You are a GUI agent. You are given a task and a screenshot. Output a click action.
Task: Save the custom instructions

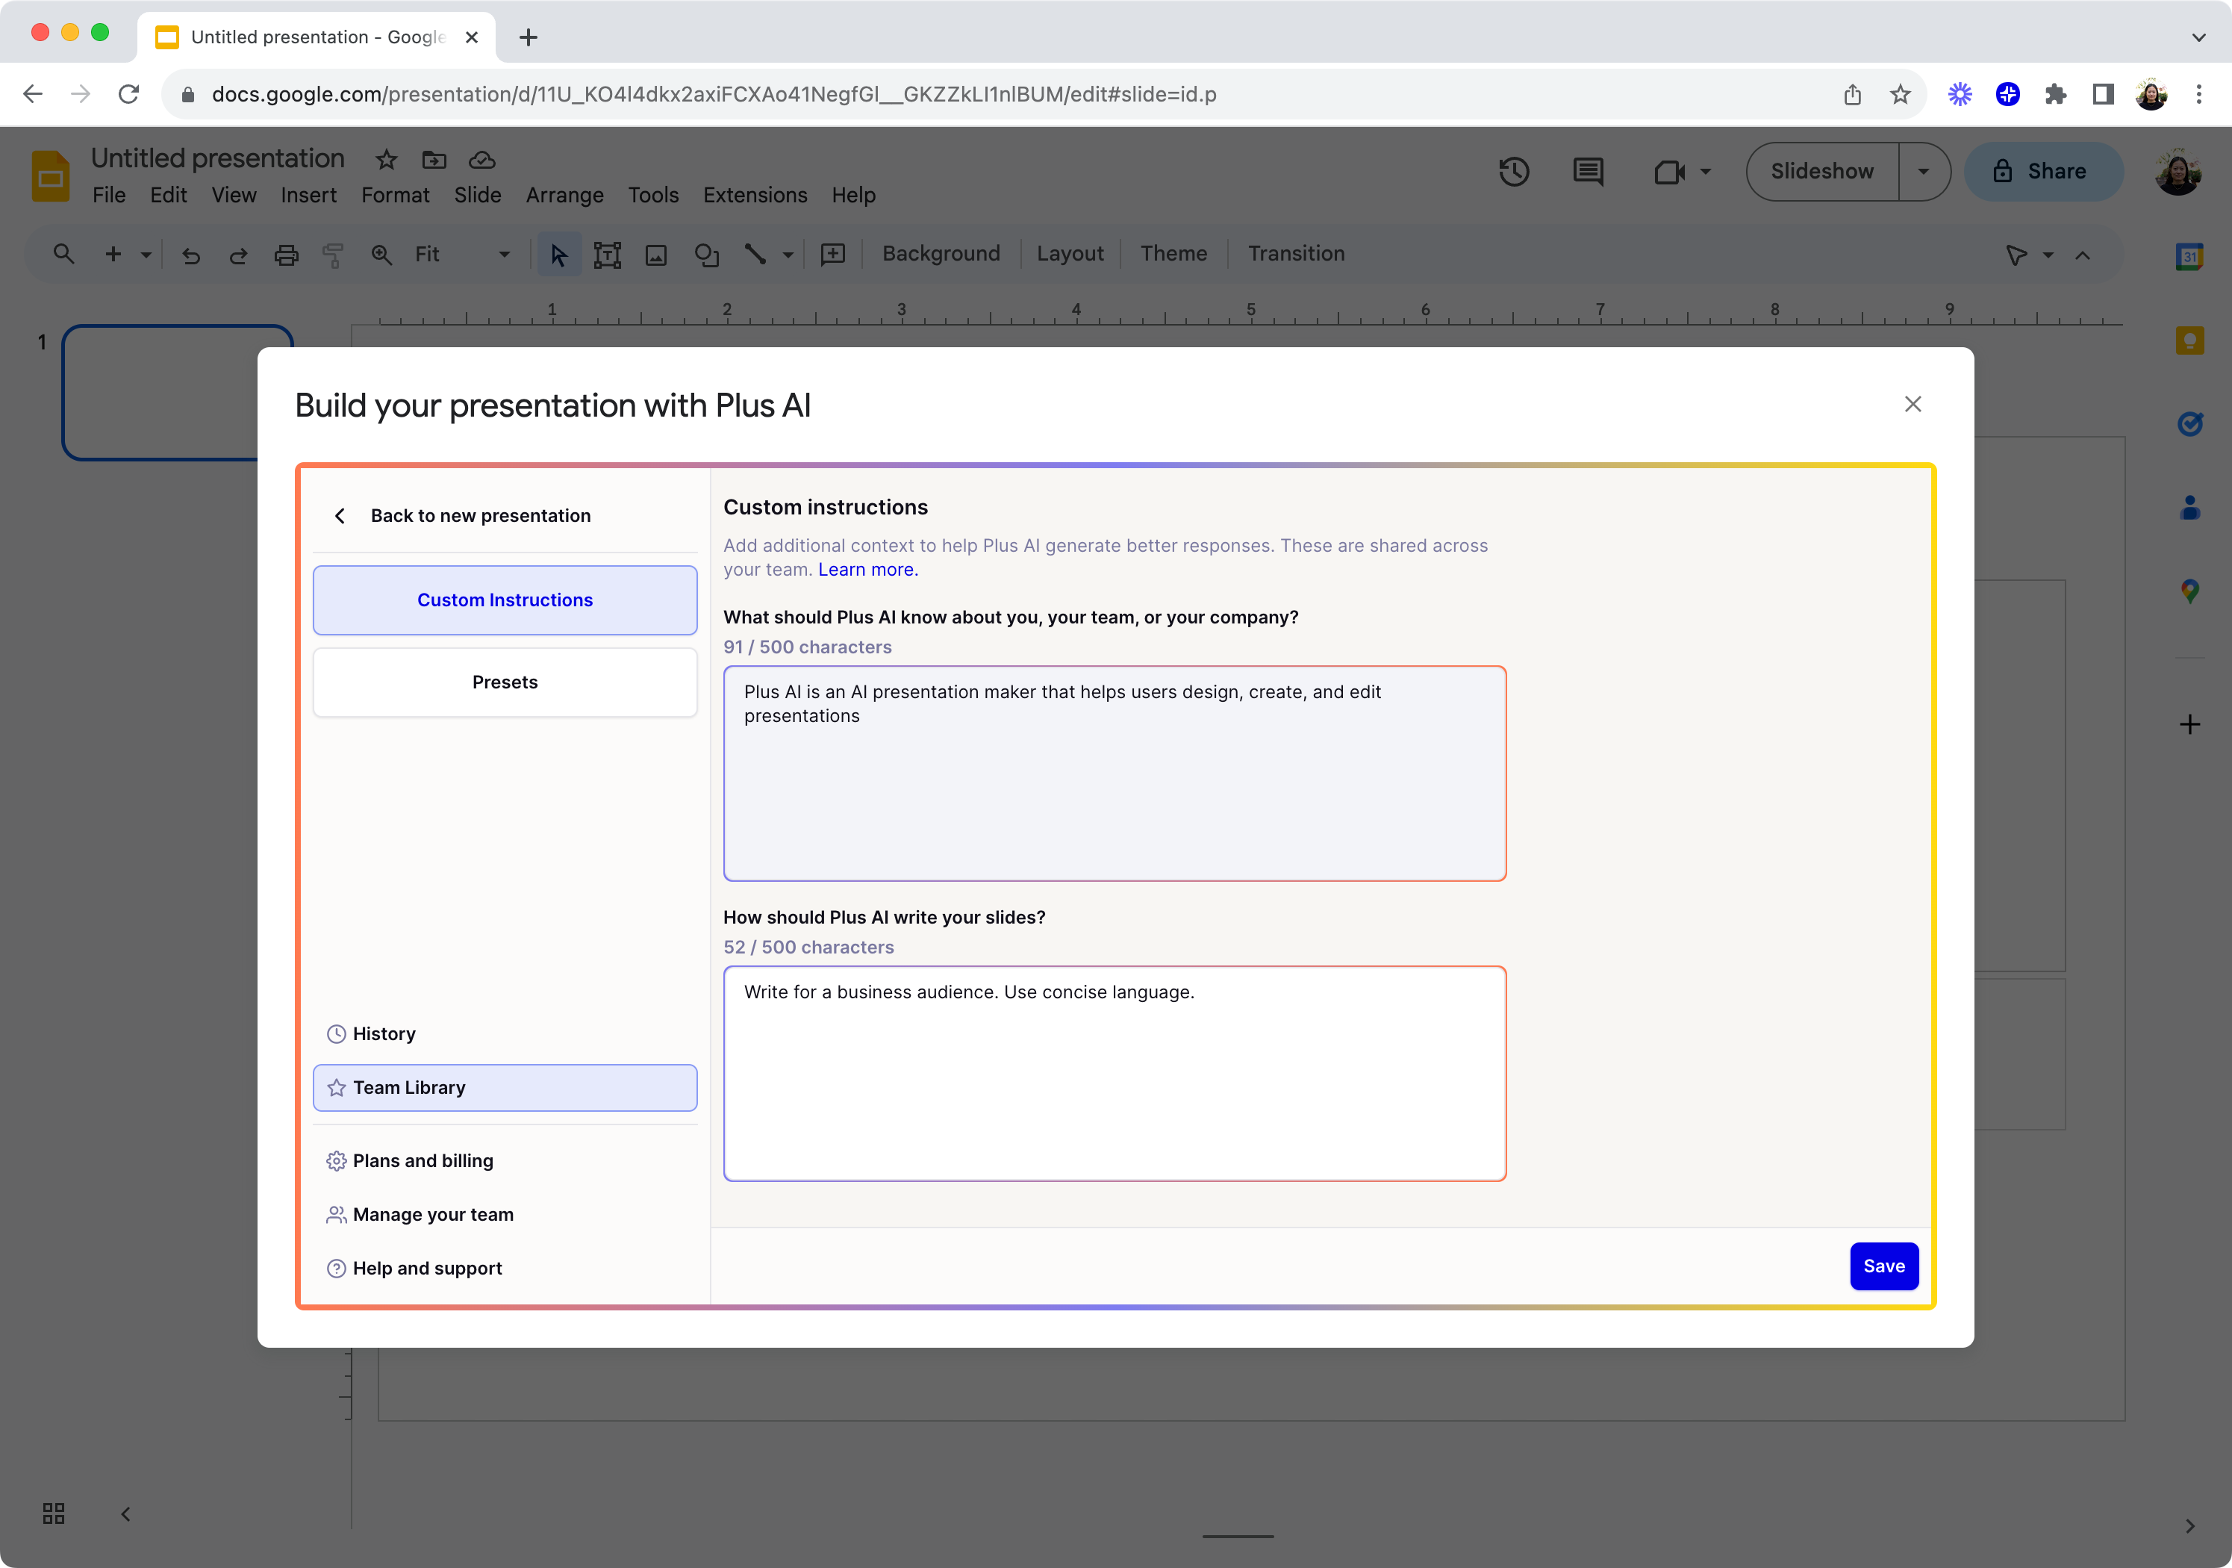1883,1266
